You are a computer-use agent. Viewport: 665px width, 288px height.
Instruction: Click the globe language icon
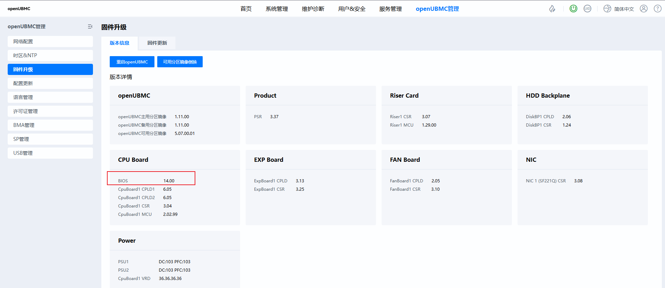pos(607,9)
